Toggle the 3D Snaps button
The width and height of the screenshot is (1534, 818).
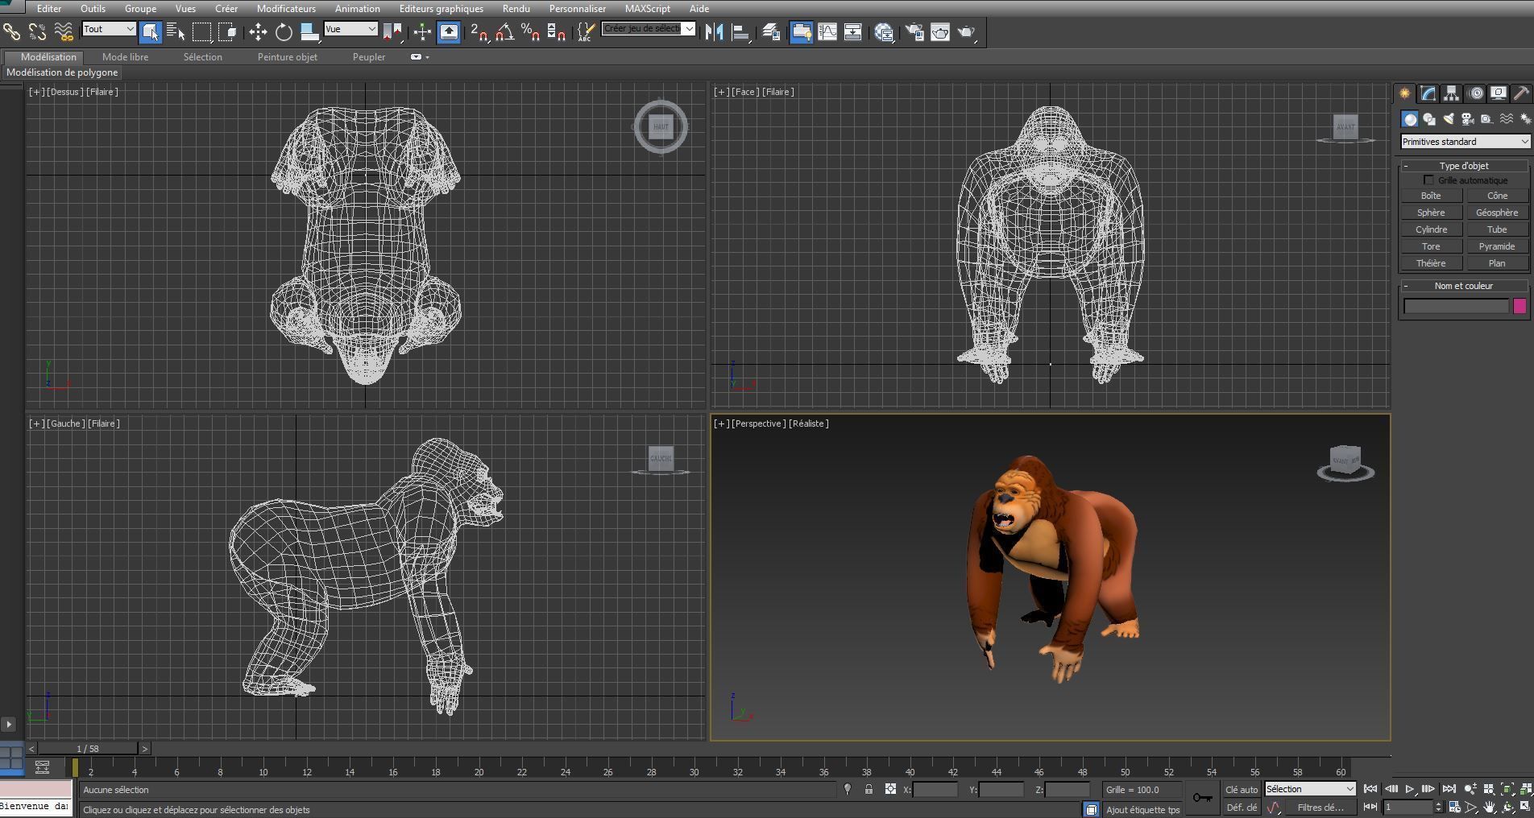point(479,32)
